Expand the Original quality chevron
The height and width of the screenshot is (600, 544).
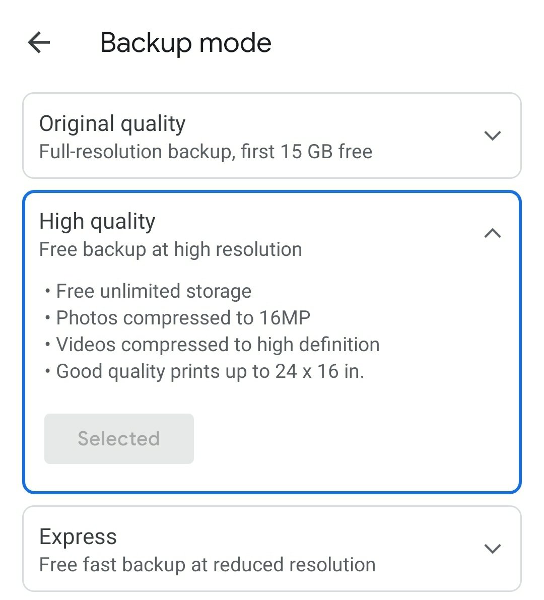point(492,136)
